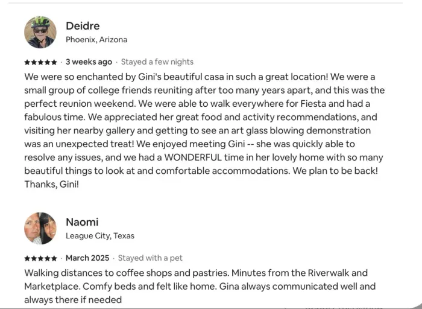Click Deidre's five-star rating icons
Screen dimensions: 422x309
[x=41, y=62]
